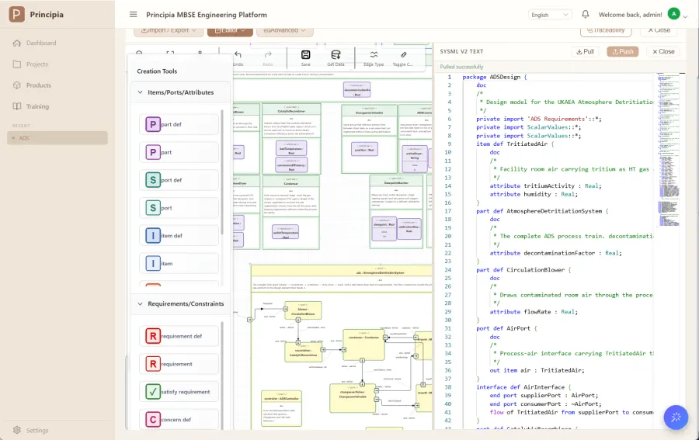Open notifications bell

tap(586, 14)
